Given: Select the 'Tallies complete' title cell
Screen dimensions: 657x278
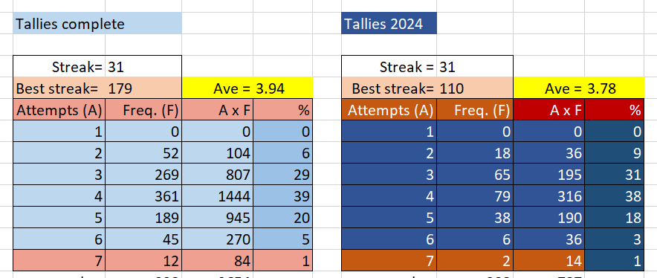Looking at the screenshot, I should 97,24.
